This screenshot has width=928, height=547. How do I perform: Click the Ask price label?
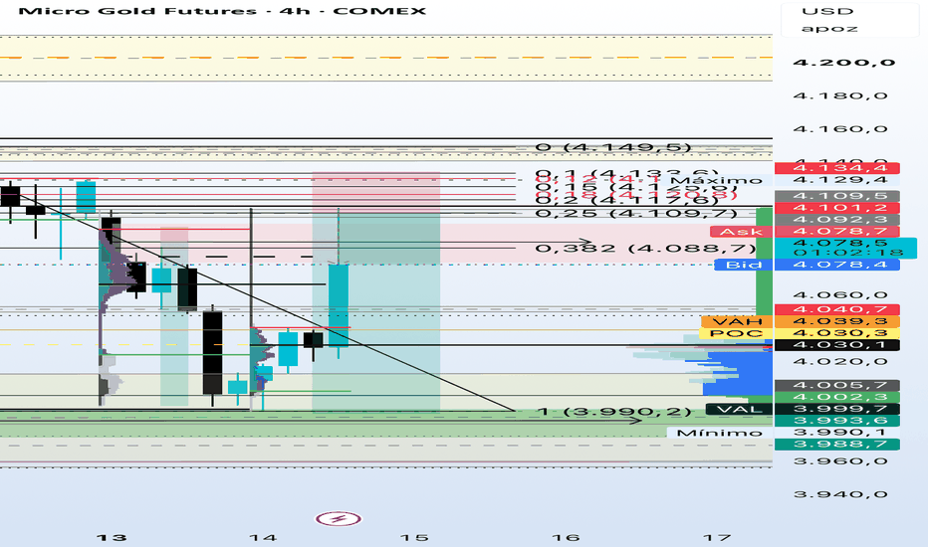(x=741, y=231)
